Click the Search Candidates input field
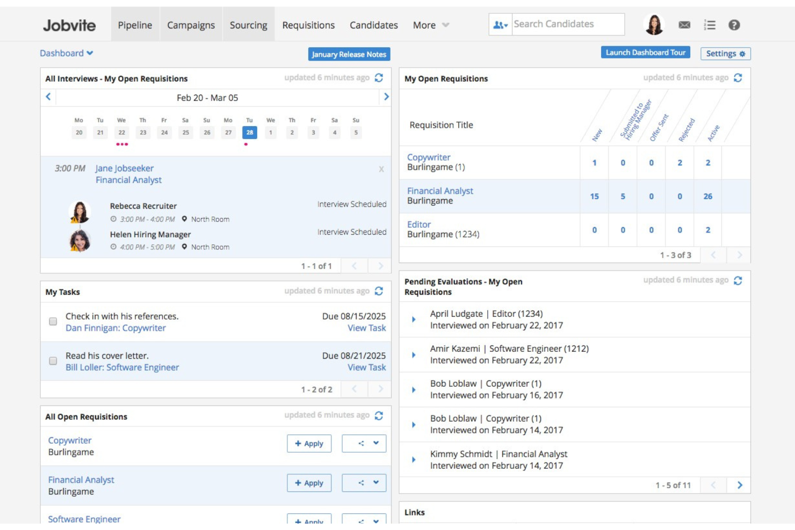795x530 pixels. tap(567, 24)
